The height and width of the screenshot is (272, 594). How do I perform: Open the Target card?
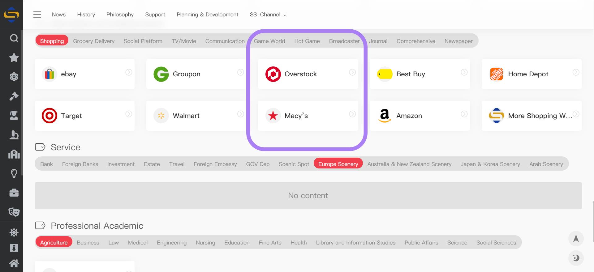click(84, 116)
